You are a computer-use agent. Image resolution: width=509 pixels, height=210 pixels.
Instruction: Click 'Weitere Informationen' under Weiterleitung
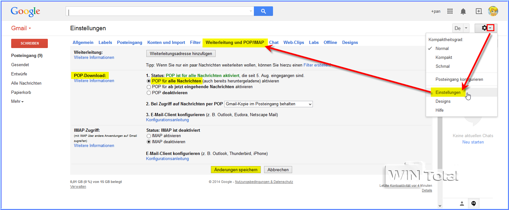point(94,58)
